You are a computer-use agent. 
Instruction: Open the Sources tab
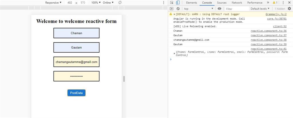point(222,3)
